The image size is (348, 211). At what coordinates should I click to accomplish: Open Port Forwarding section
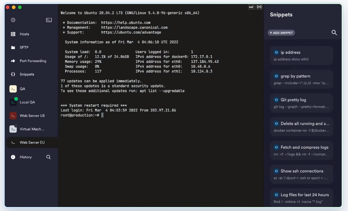33,61
